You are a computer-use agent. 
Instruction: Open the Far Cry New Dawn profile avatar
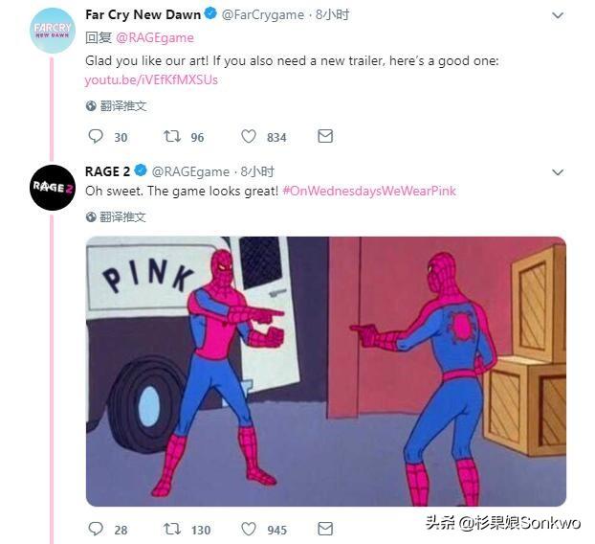click(x=53, y=31)
